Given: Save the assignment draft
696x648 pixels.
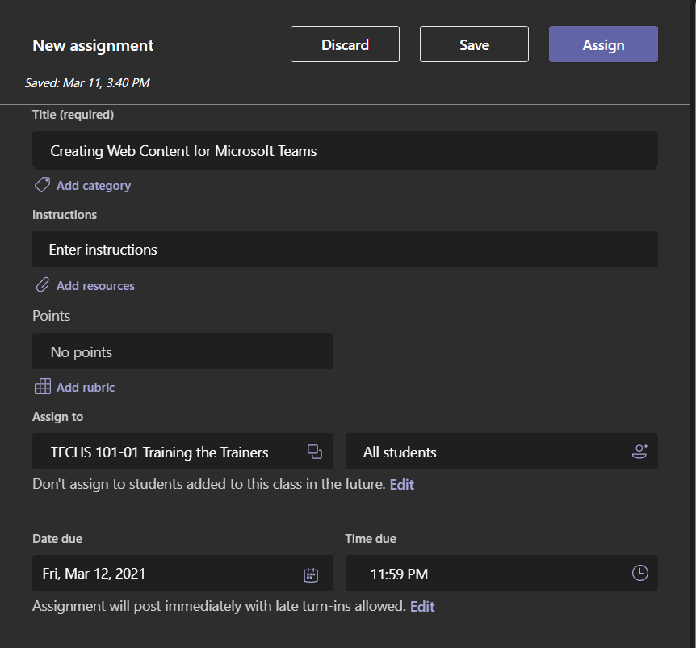Looking at the screenshot, I should coord(474,44).
